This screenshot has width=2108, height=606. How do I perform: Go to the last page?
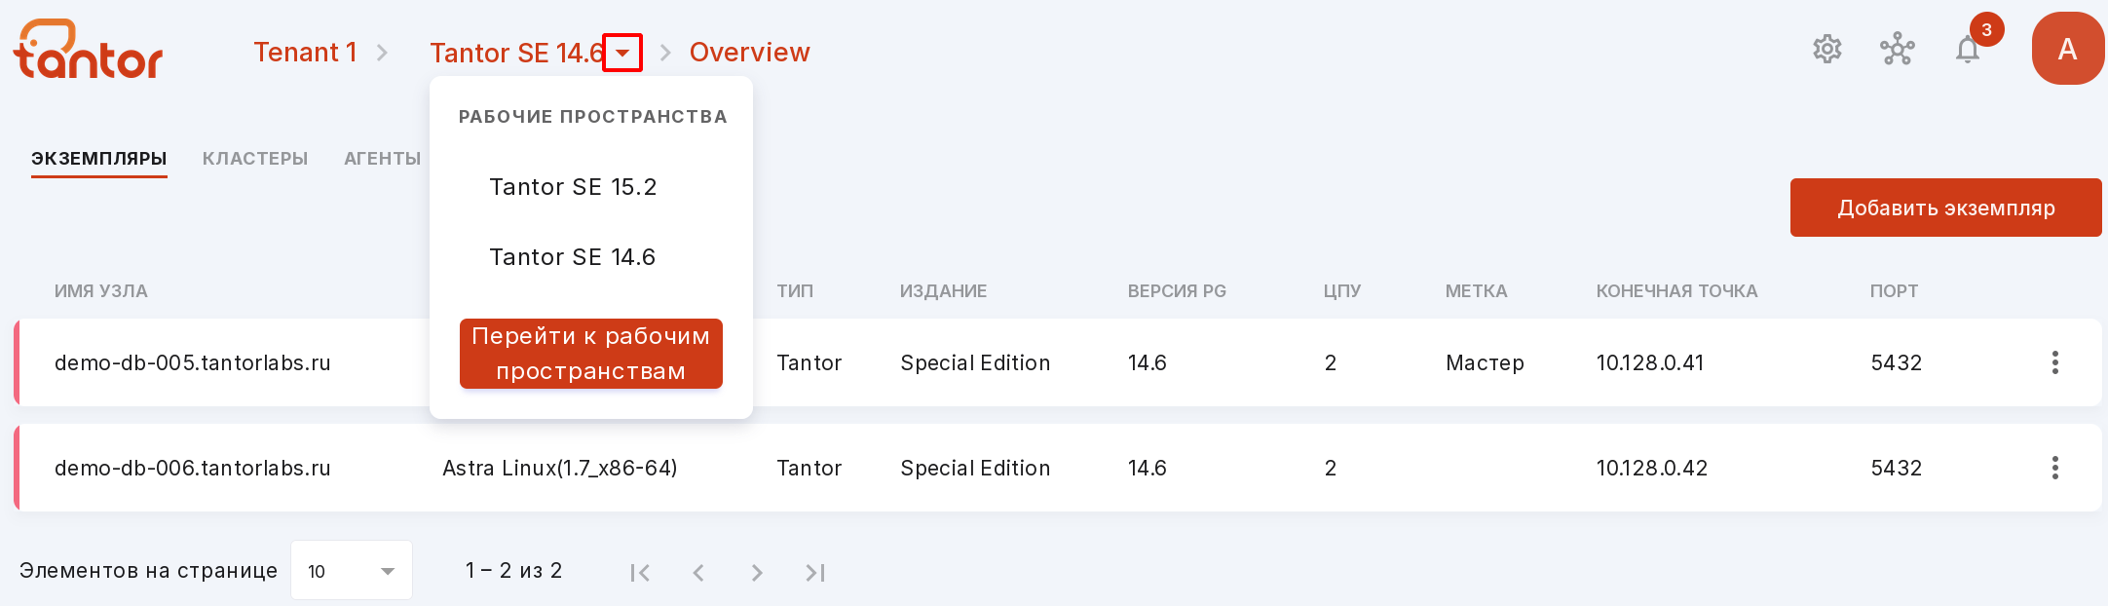coord(815,573)
